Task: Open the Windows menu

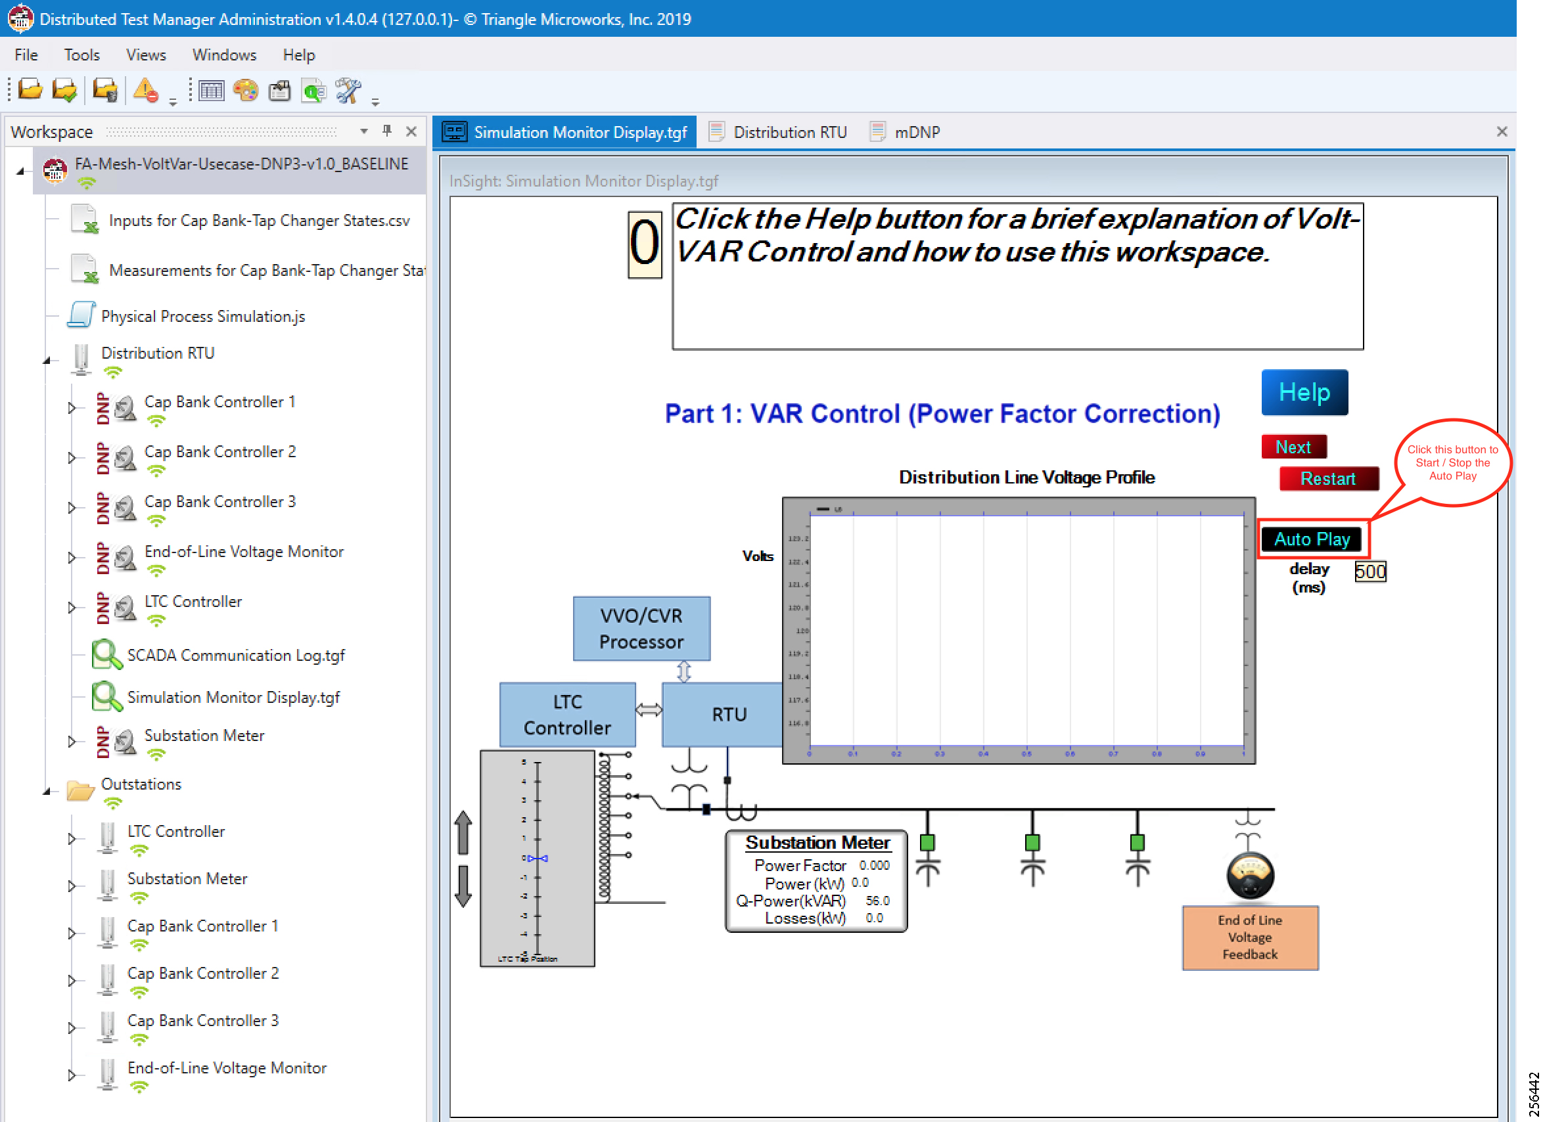Action: pos(224,55)
